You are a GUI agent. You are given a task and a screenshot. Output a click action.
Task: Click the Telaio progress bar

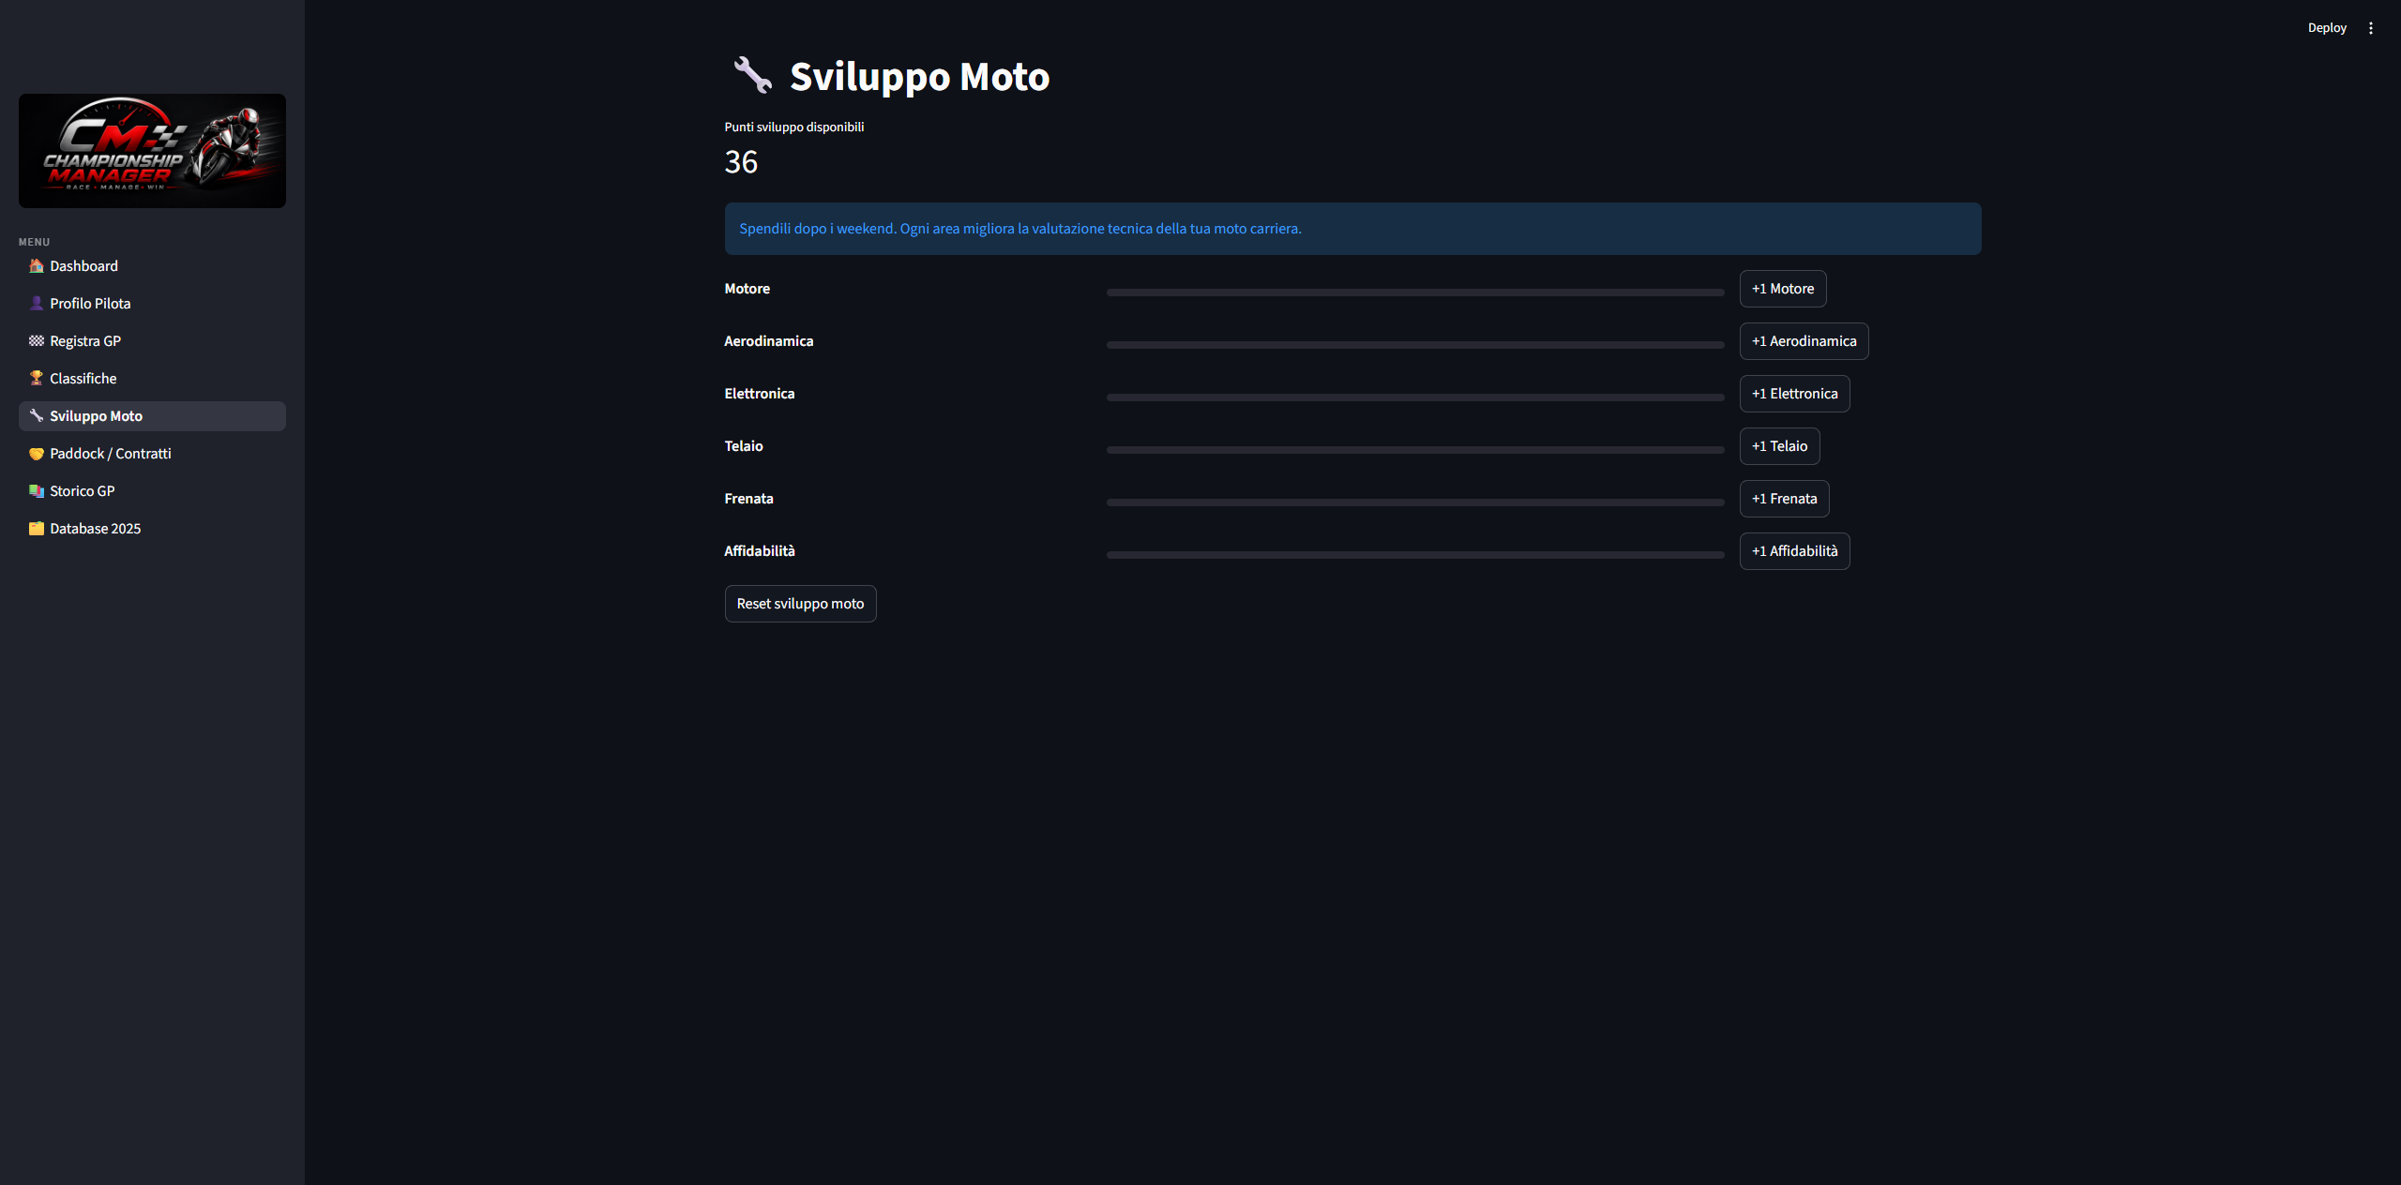1415,450
